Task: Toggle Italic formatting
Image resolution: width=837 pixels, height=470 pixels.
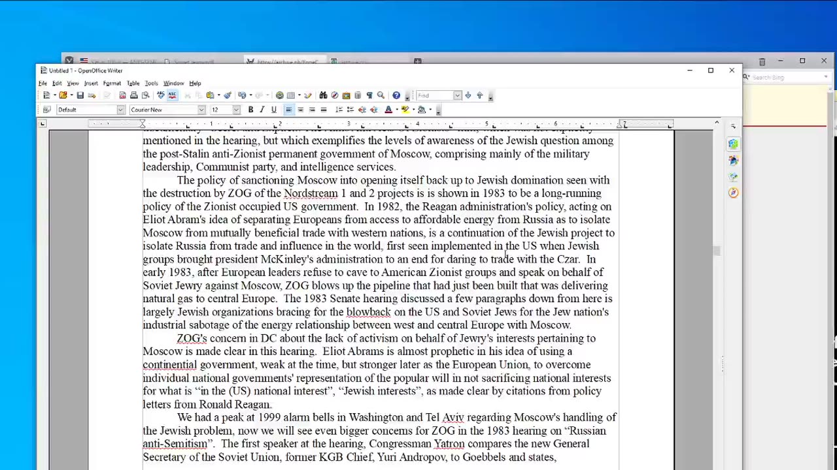Action: click(262, 110)
